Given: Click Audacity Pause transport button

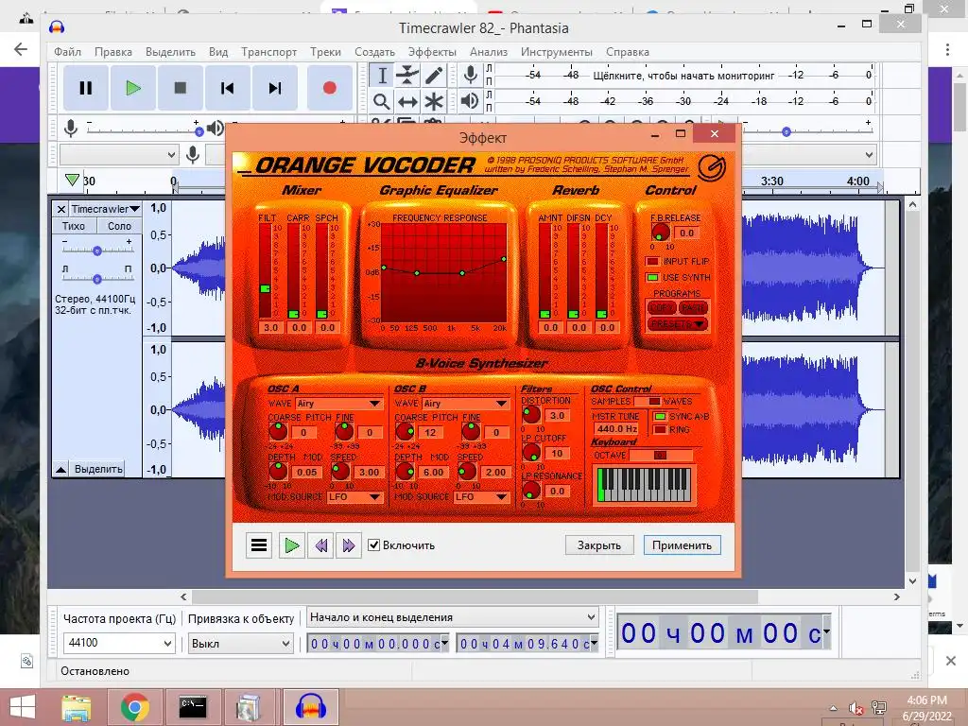Looking at the screenshot, I should [x=85, y=88].
